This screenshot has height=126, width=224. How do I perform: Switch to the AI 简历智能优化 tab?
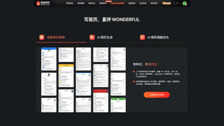(x=162, y=38)
